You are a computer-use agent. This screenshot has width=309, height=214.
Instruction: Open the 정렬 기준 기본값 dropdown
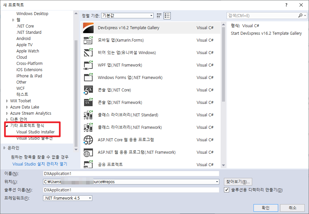click(x=127, y=15)
